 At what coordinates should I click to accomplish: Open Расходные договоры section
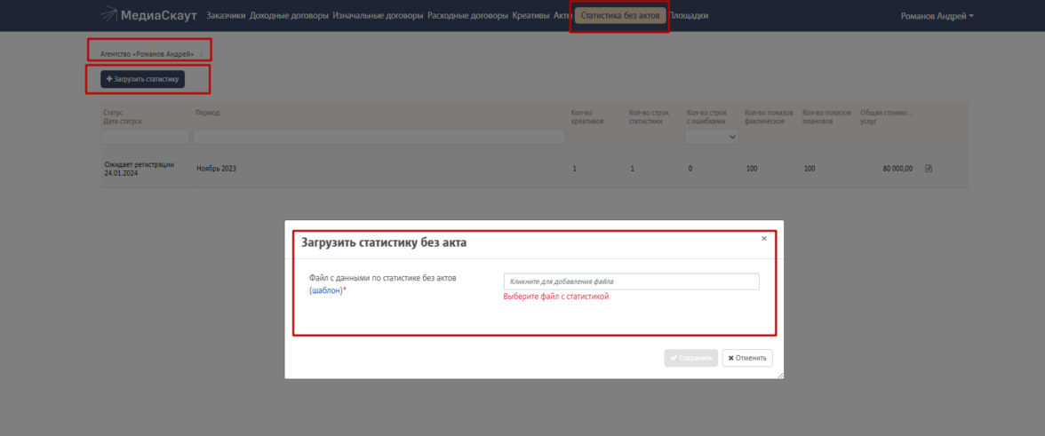(467, 15)
